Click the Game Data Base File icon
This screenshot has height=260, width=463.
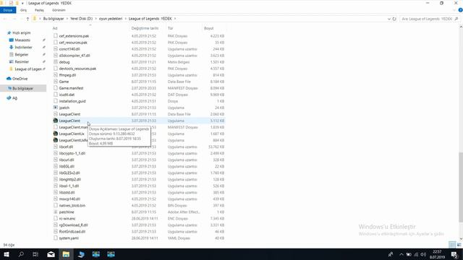[56, 82]
